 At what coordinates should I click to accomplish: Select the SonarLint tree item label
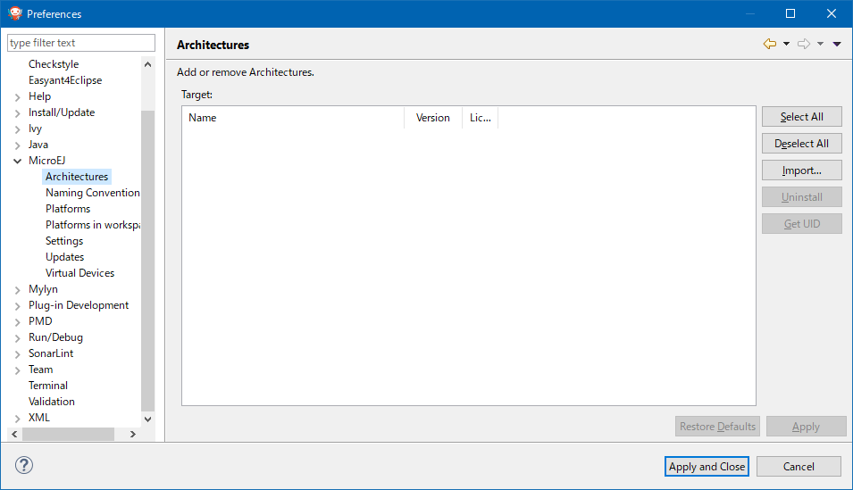click(51, 353)
